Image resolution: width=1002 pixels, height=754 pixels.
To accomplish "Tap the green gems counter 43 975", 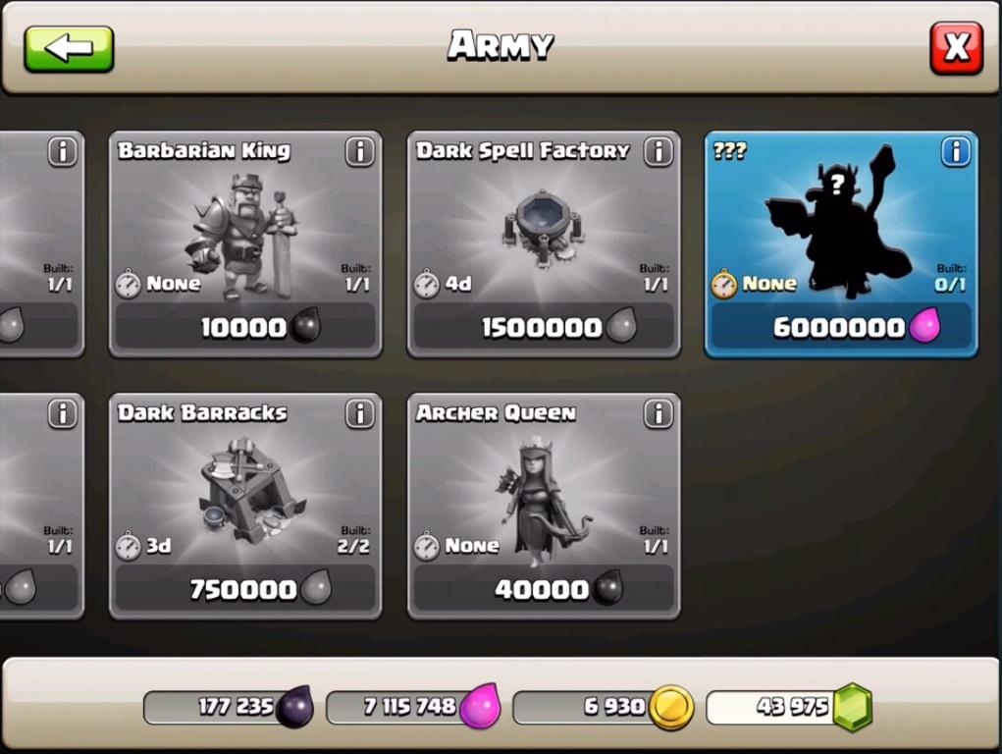I will click(789, 707).
